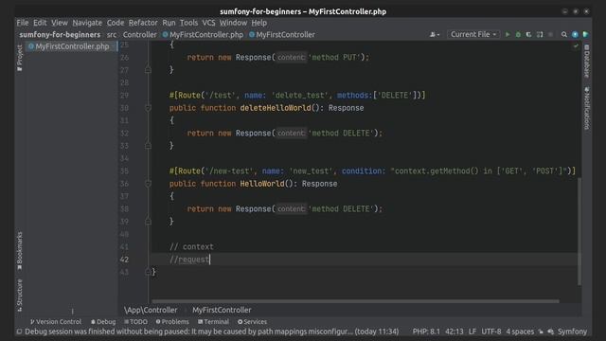Run with coverage icon in the toolbar
Viewport: 606px width, 341px height.
[x=528, y=34]
